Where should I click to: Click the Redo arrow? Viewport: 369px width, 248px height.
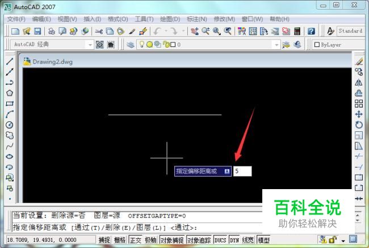174,31
